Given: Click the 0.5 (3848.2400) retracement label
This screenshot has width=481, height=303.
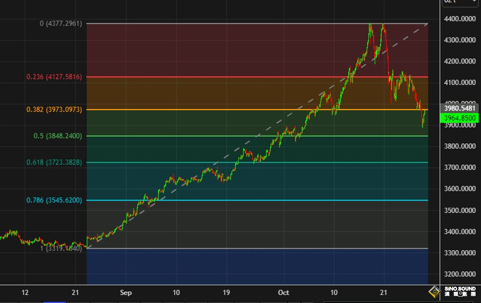Looking at the screenshot, I should (58, 136).
